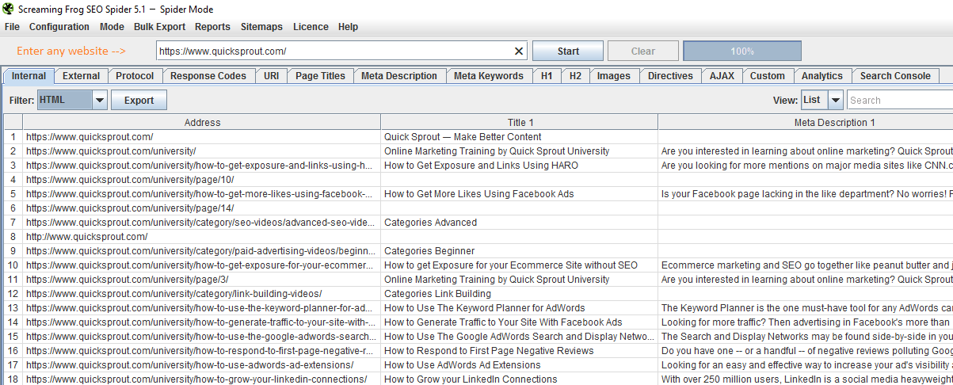Click the Export button
The height and width of the screenshot is (385, 953).
pos(139,101)
